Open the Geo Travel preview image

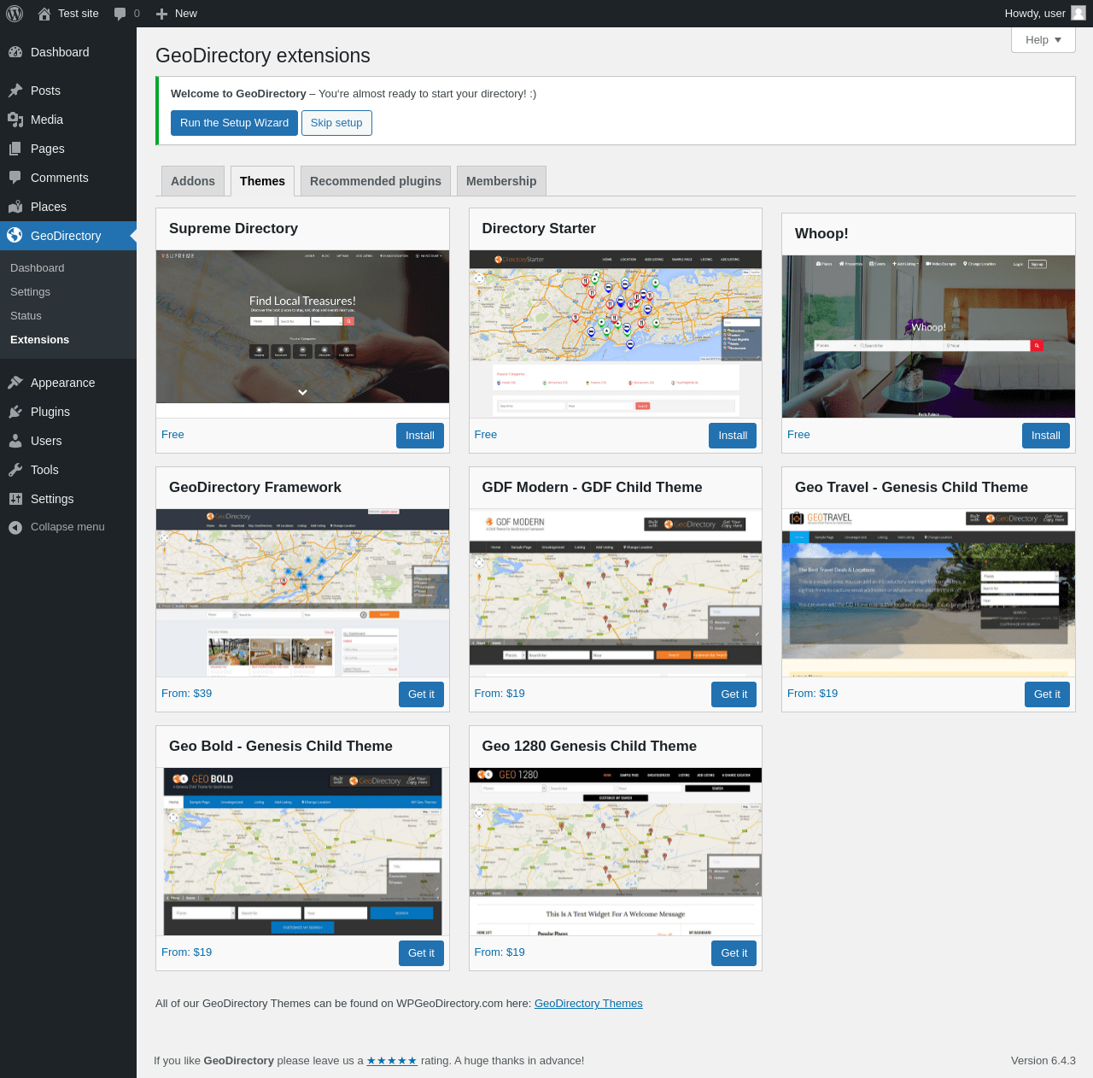[928, 593]
